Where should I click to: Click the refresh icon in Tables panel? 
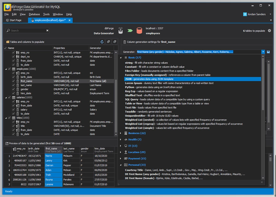point(102,42)
